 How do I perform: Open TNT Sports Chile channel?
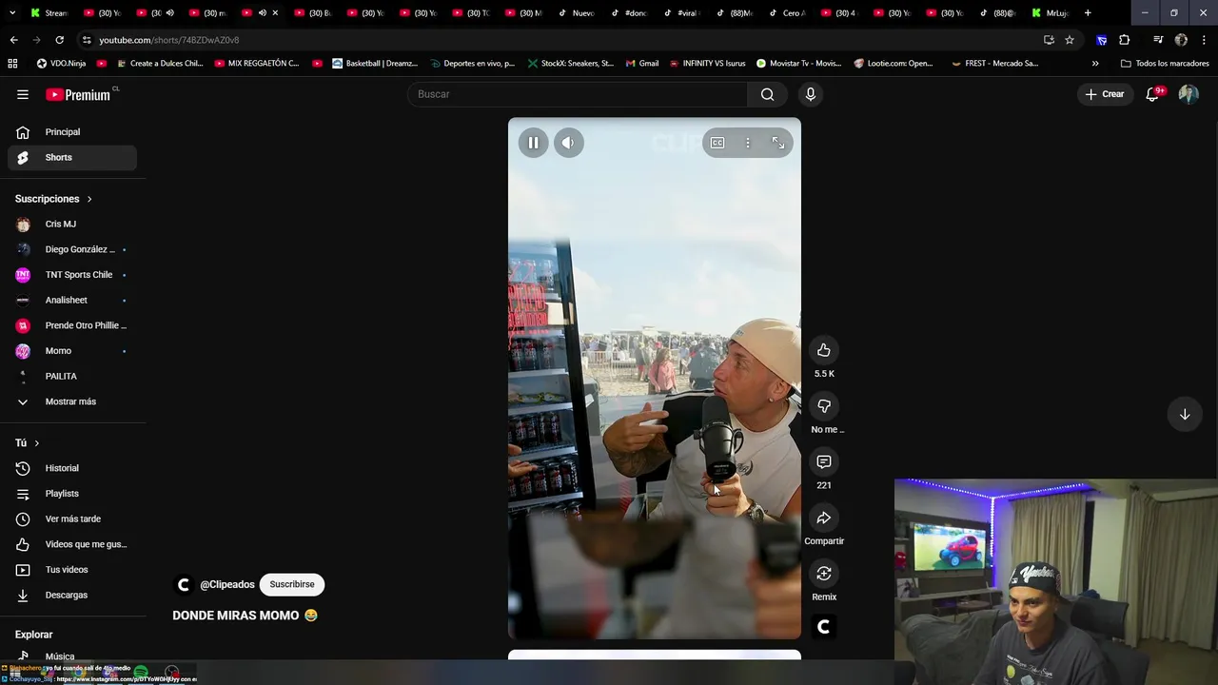pyautogui.click(x=72, y=275)
